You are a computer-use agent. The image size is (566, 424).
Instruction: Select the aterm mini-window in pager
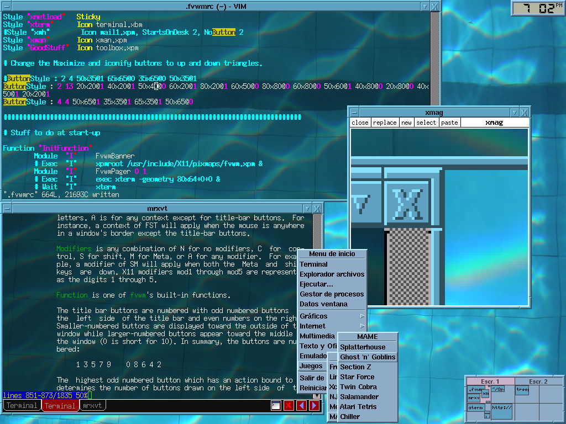476,407
